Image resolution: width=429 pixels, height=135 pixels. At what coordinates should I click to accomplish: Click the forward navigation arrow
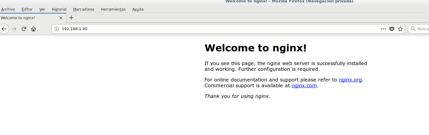[x=14, y=29]
